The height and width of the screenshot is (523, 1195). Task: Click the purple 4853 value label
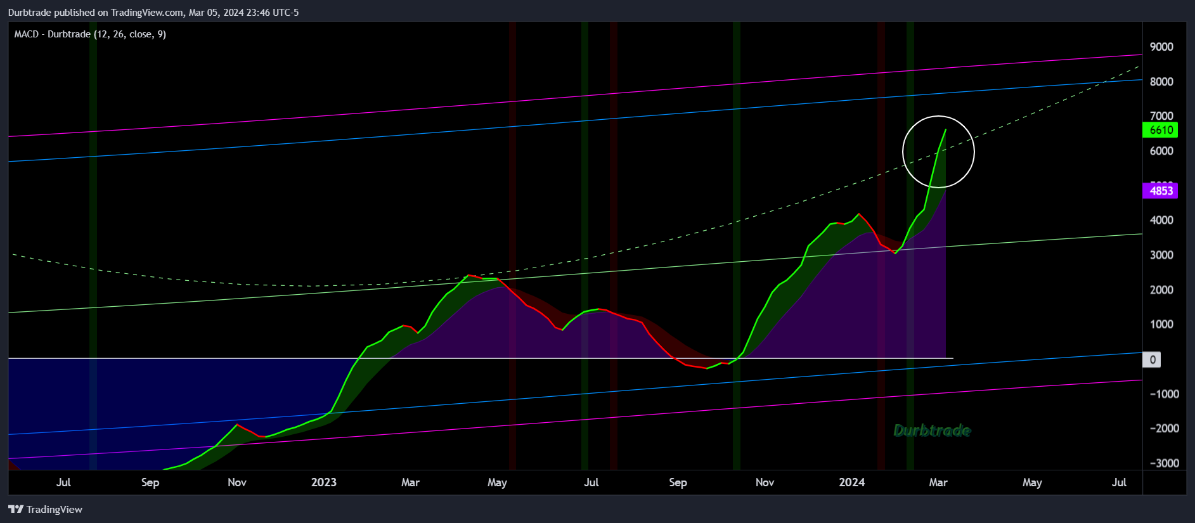pos(1160,191)
